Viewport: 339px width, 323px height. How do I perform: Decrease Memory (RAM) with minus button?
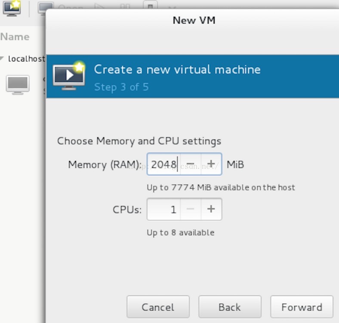tap(191, 164)
